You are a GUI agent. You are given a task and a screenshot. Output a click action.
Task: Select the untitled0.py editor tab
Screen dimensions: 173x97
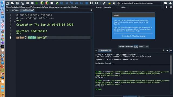pos(28,10)
